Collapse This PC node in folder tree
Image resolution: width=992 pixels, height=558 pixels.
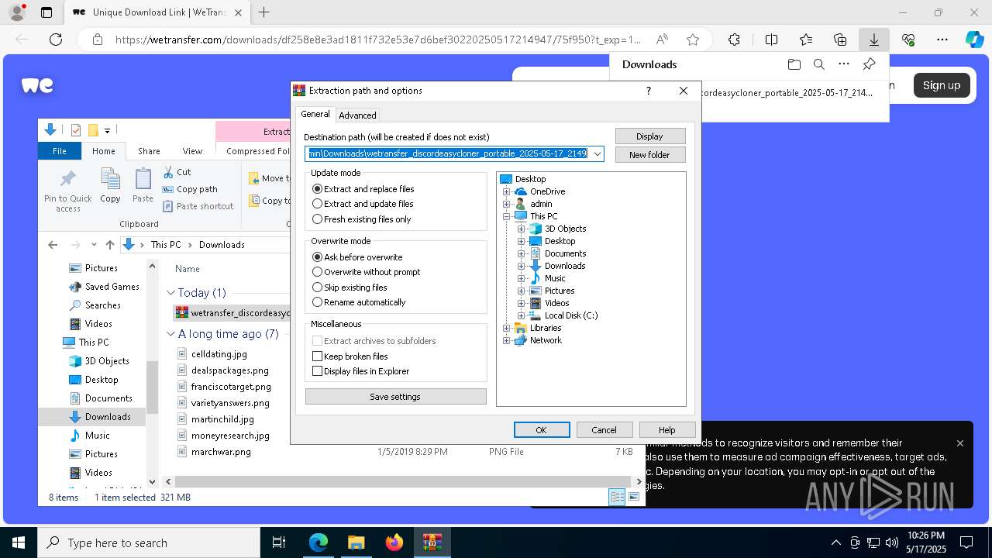tap(507, 216)
